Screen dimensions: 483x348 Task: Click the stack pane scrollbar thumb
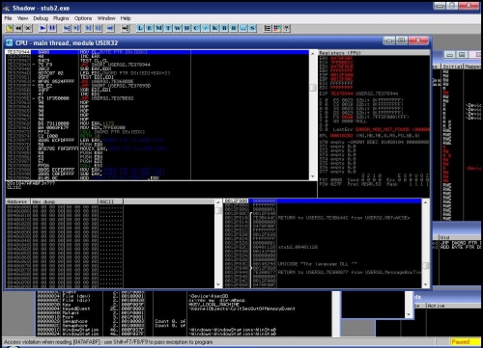425,265
